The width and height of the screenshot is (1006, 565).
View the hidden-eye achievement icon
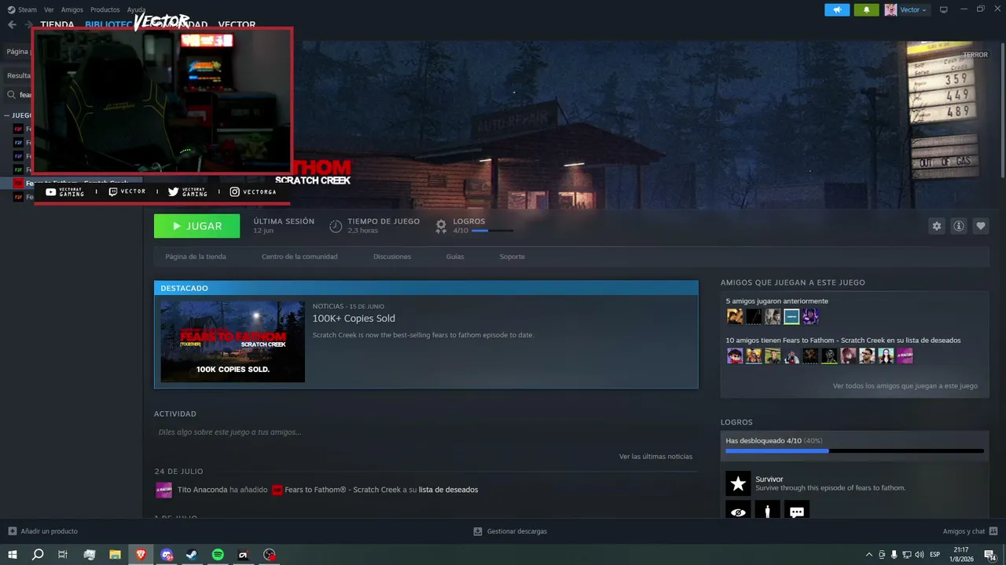(738, 510)
